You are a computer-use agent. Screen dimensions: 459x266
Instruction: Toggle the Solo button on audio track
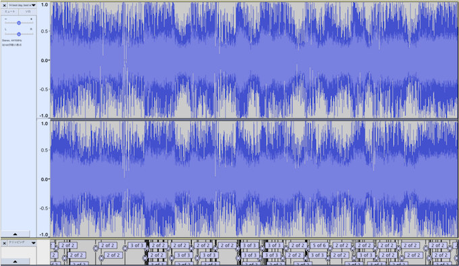[x=28, y=11]
